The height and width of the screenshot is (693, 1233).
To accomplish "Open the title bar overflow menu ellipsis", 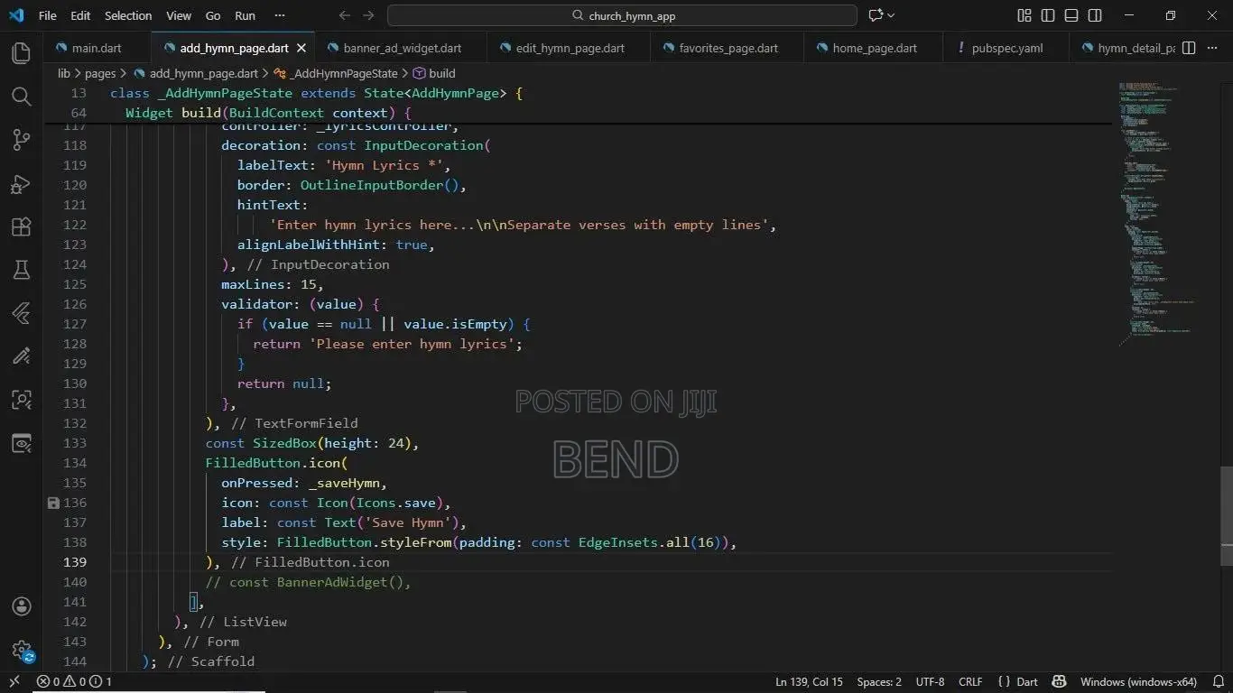I will 280,15.
